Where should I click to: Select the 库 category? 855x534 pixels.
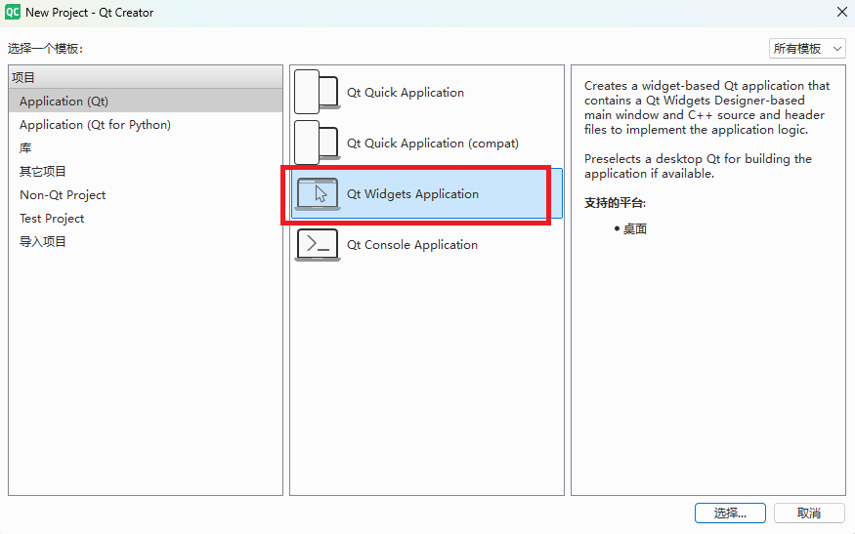pyautogui.click(x=146, y=147)
